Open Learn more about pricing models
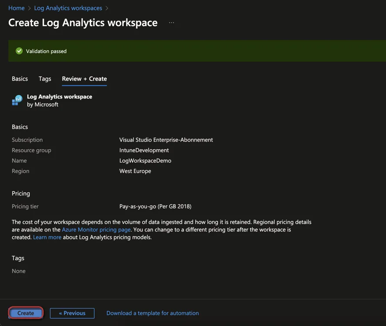The image size is (386, 326). [47, 237]
